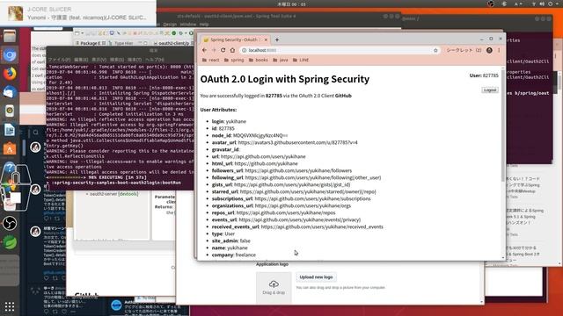The width and height of the screenshot is (563, 316).
Task: Open Rhythmbox from the dock
Action: 10,111
